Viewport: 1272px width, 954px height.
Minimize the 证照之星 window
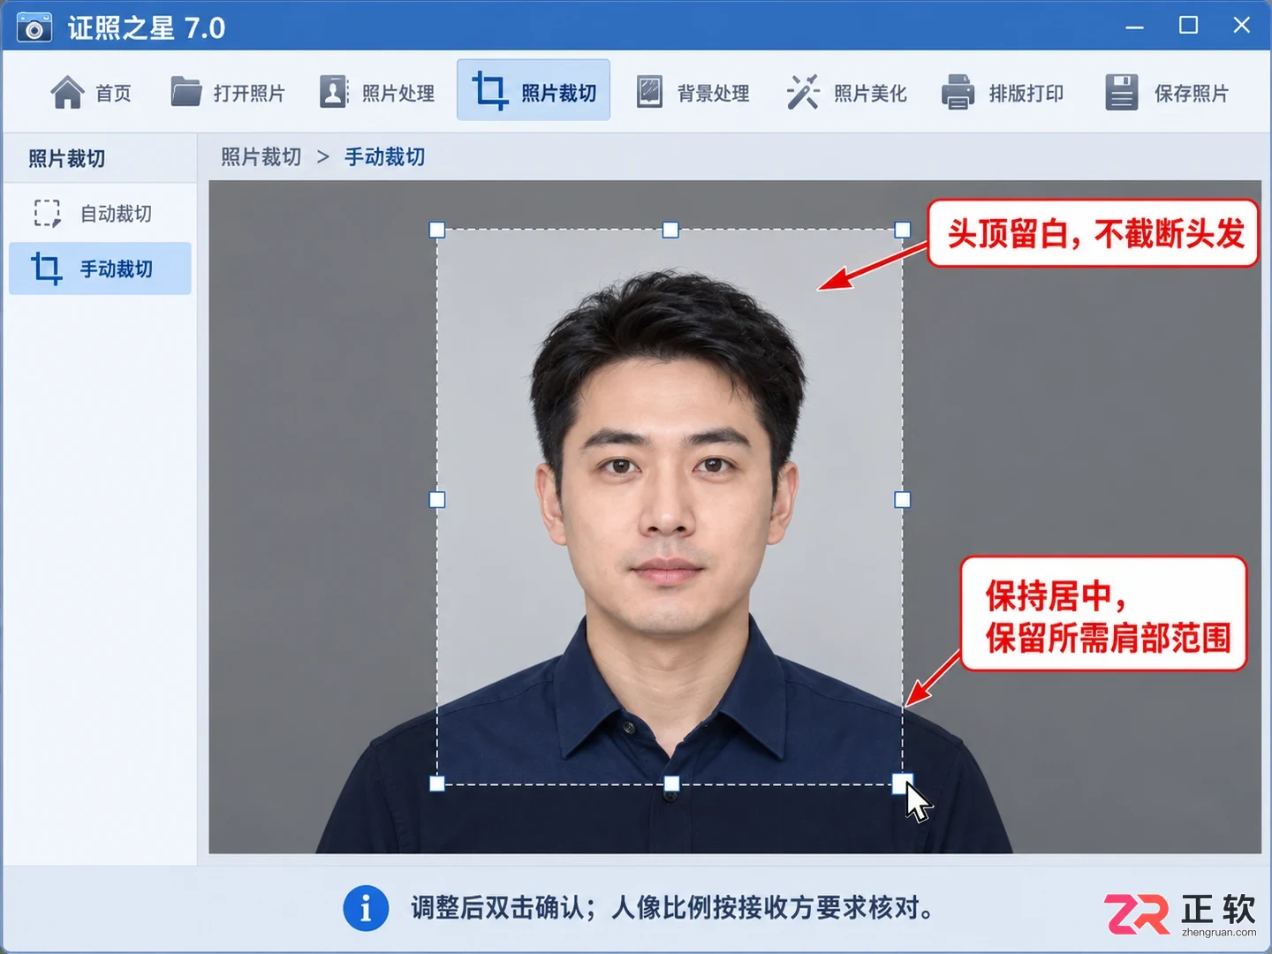click(1135, 26)
